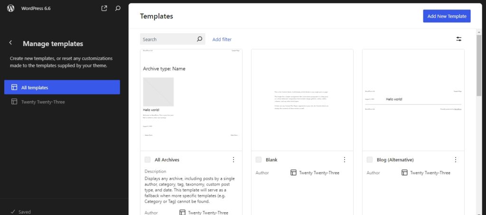Click theme icon in All Archives author row

point(182,213)
